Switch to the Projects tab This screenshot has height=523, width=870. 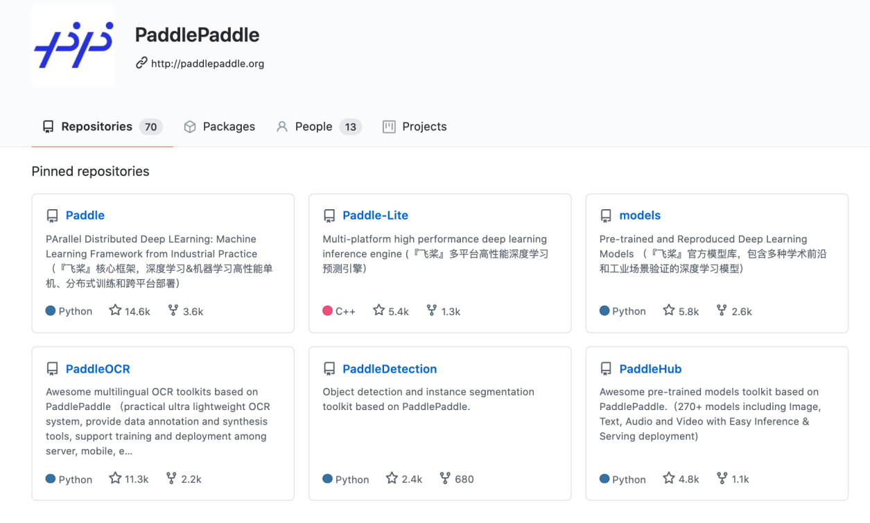pyautogui.click(x=424, y=127)
